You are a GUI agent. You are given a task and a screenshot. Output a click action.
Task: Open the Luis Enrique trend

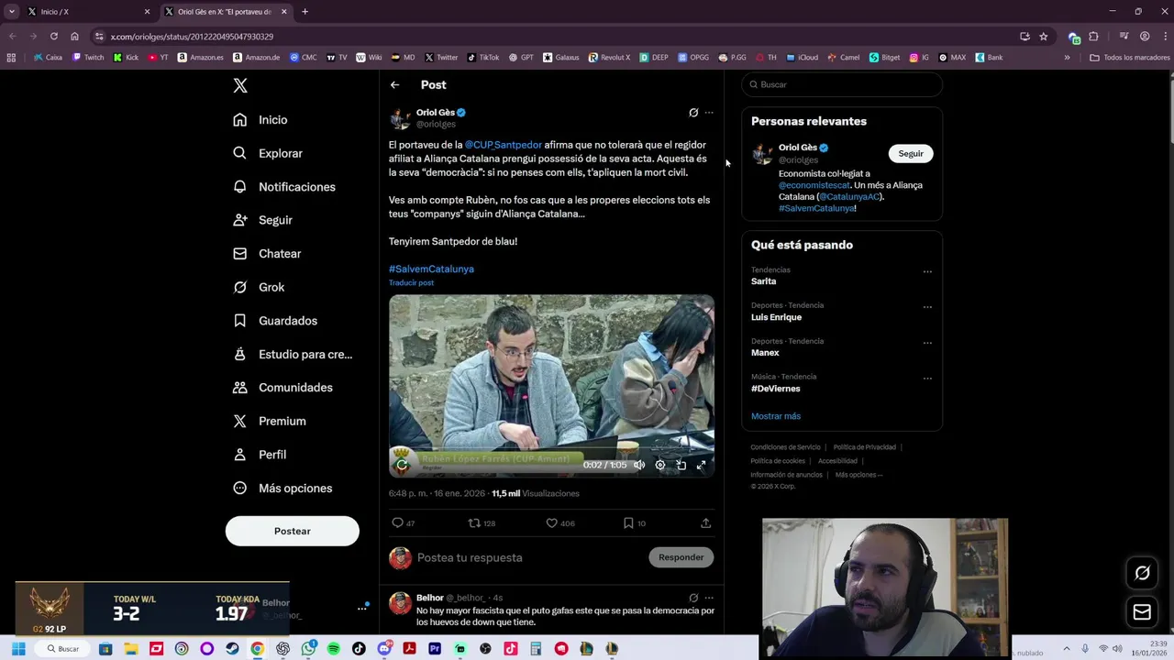[x=776, y=317]
